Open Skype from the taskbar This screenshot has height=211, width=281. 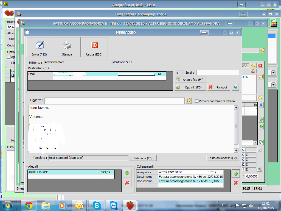tap(97, 206)
